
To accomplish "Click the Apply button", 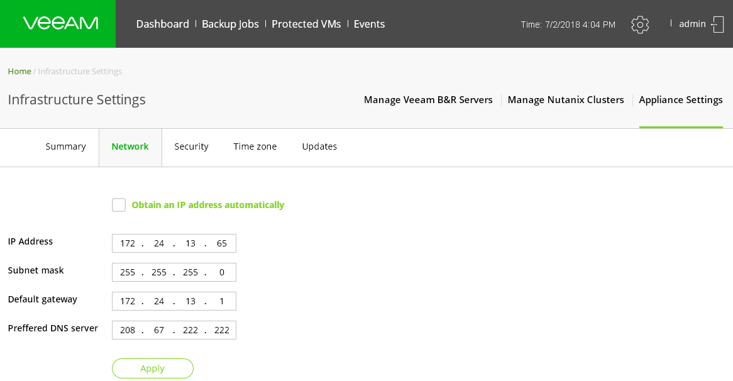I will pyautogui.click(x=153, y=368).
